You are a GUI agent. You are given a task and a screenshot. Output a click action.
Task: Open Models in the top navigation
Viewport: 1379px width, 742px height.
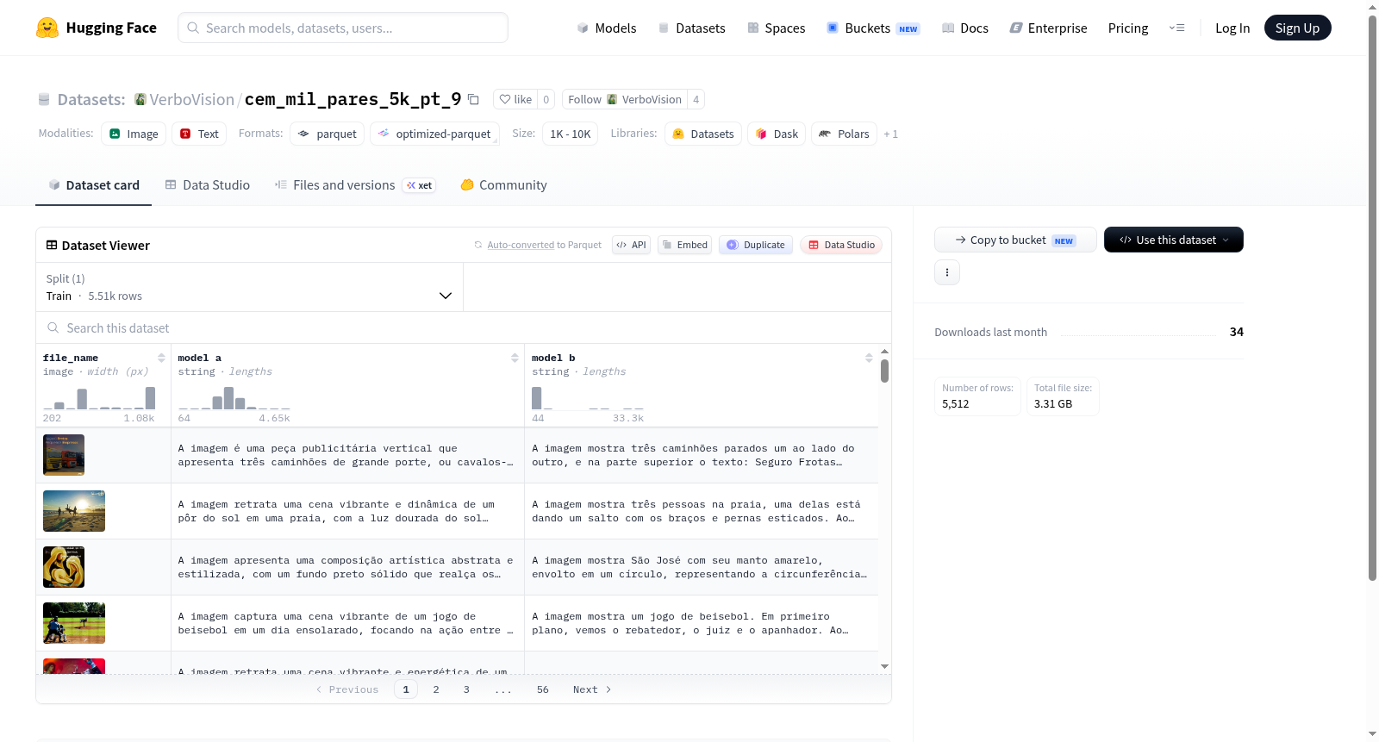click(607, 28)
